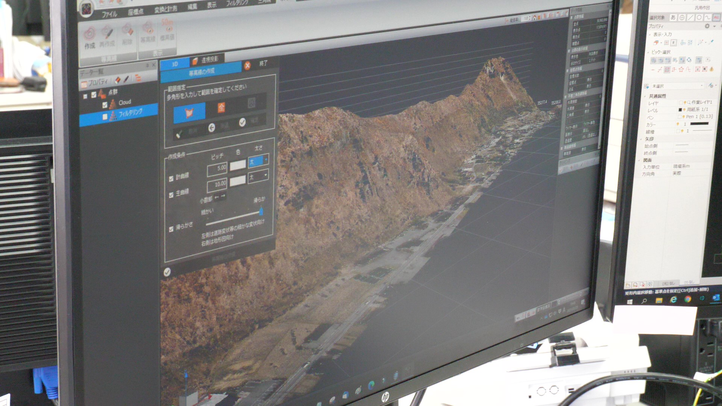
Task: Click the 終了 button
Action: [x=263, y=63]
